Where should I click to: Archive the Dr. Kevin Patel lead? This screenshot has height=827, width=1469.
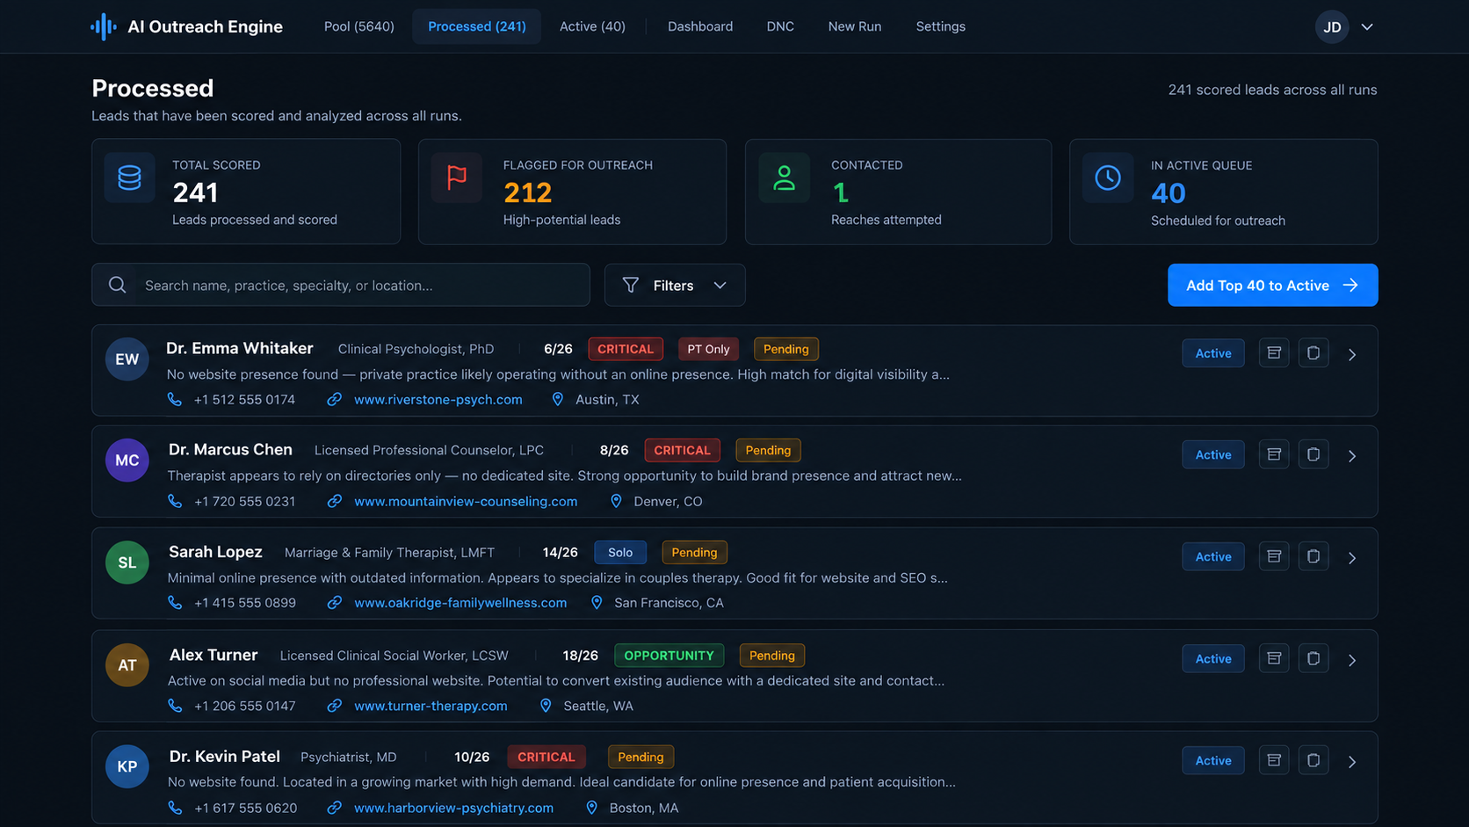[1274, 760]
